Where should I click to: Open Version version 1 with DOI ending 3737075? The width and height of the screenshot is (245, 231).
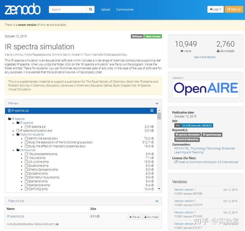185,201
